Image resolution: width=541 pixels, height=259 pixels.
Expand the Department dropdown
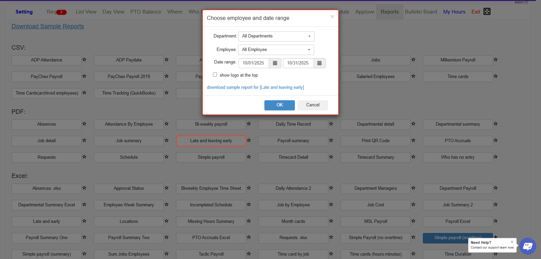[276, 36]
